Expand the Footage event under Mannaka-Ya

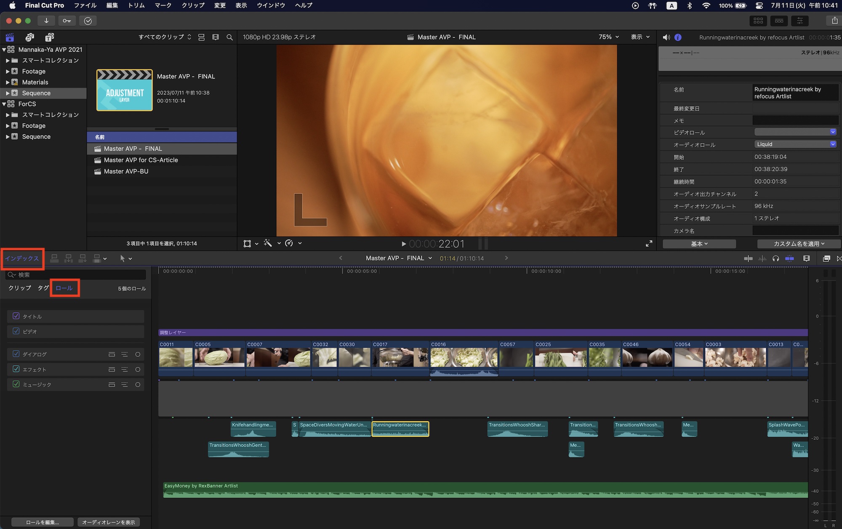click(8, 72)
